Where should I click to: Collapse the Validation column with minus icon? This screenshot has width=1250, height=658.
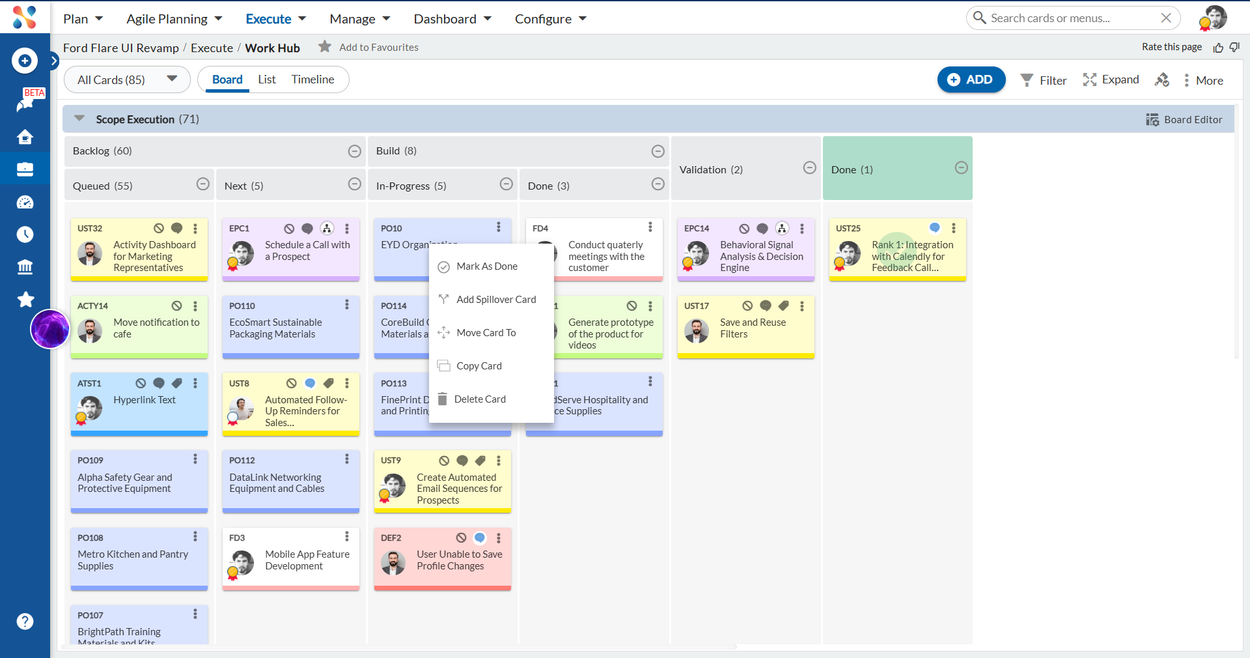pyautogui.click(x=810, y=167)
